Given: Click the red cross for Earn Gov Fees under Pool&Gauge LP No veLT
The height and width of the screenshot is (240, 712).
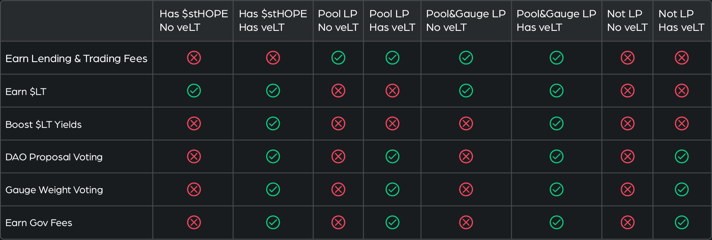Looking at the screenshot, I should coord(466,222).
